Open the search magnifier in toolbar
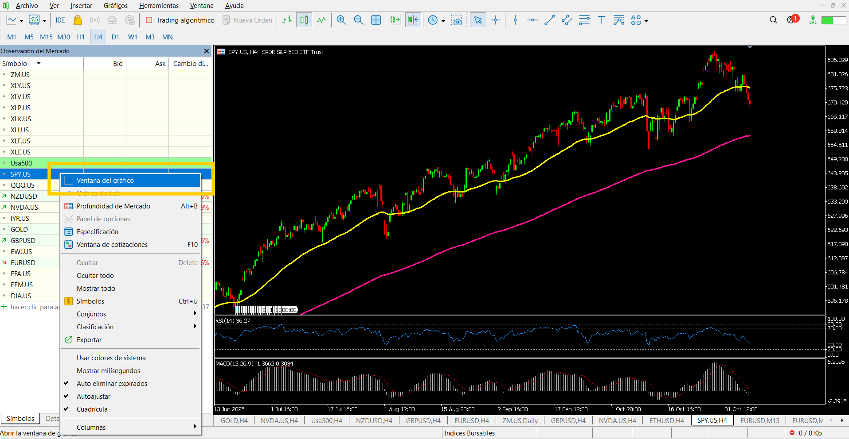Viewport: 849px width, 439px height. [773, 20]
